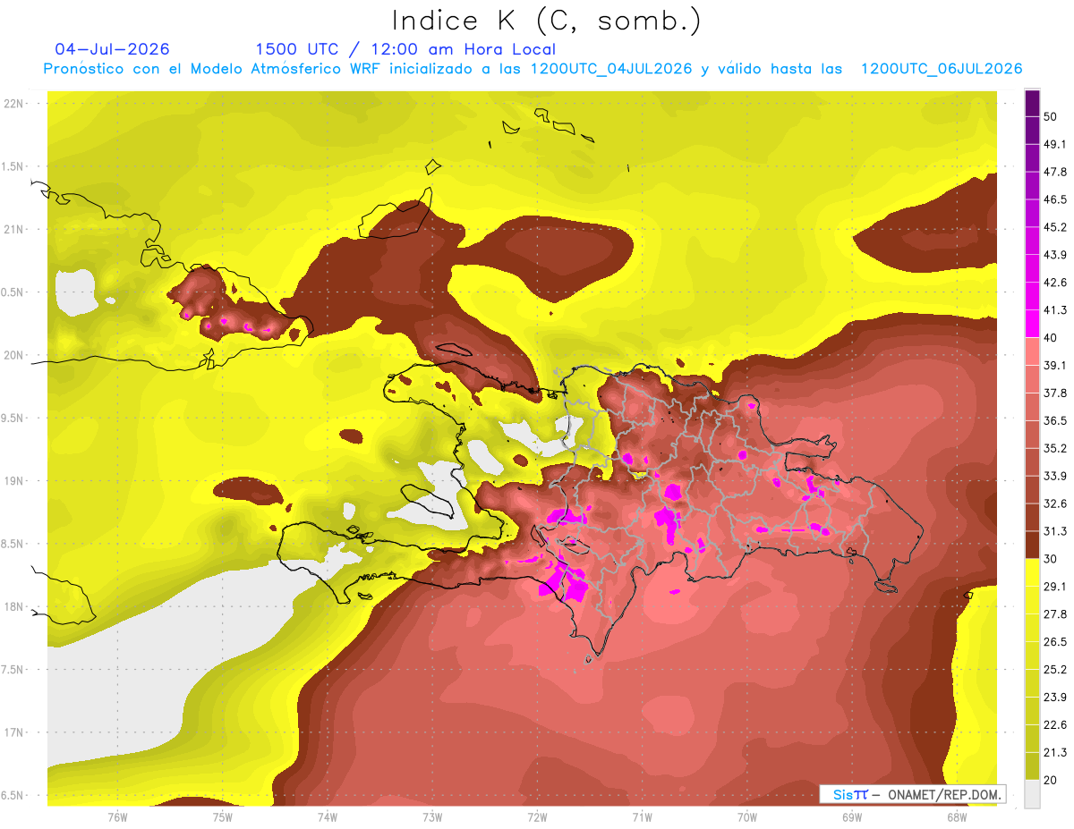Click the colorbar value '20'

1051,780
